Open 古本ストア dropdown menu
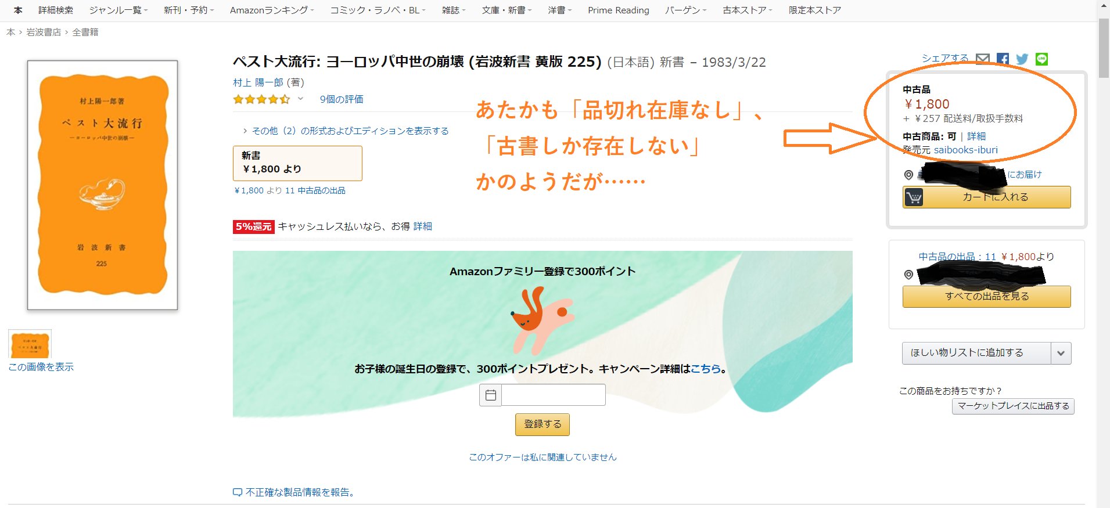Viewport: 1110px width, 508px height. [x=748, y=10]
